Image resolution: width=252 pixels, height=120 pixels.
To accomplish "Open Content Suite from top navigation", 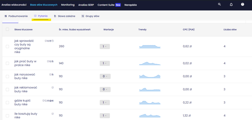I will click(106, 5).
